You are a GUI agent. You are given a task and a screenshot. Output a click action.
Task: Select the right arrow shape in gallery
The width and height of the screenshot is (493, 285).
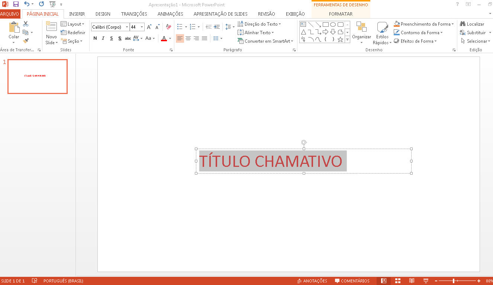(325, 32)
